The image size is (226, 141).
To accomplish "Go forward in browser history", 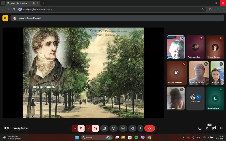I will click(8, 9).
